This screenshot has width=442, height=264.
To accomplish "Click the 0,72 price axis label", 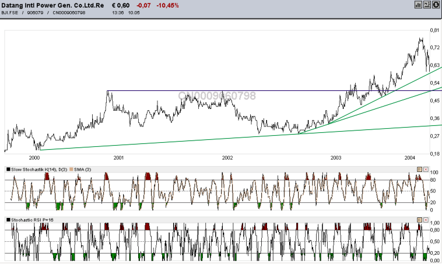I will tap(435, 47).
